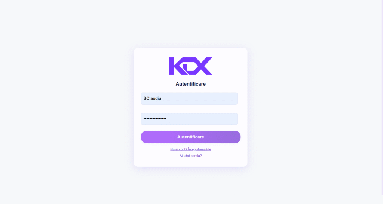Click the purple KDX logo

190,66
